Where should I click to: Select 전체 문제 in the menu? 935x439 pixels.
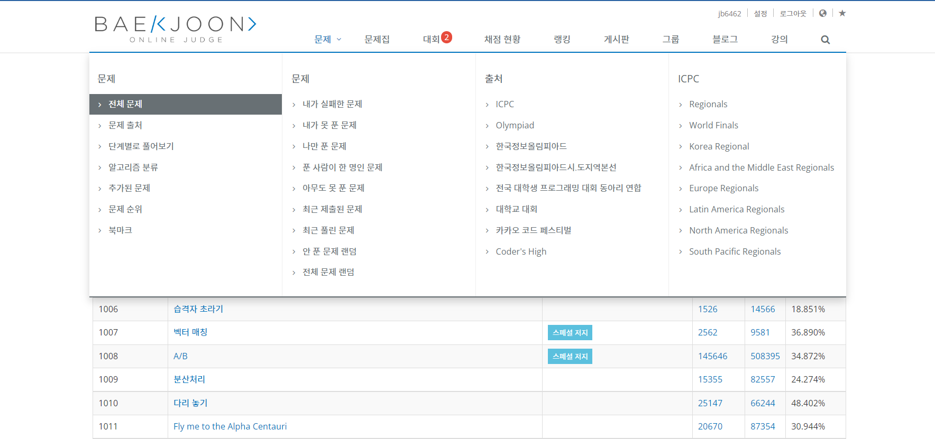186,104
